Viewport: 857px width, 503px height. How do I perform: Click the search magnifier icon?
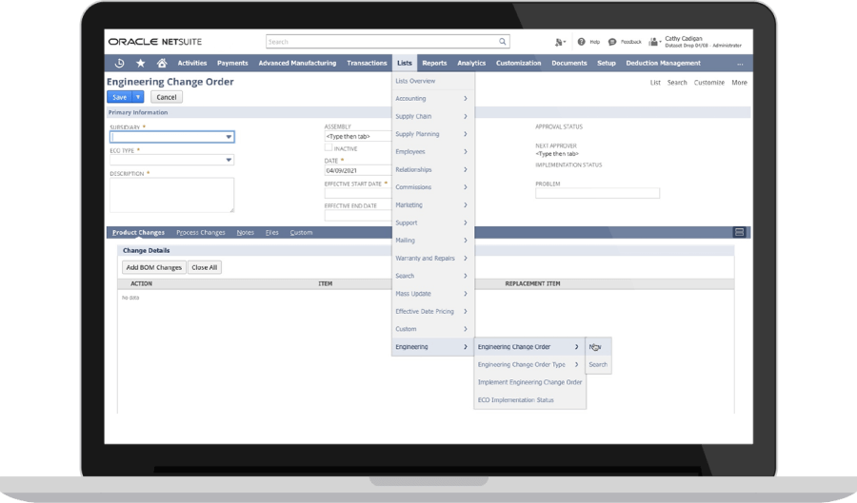[x=502, y=42]
